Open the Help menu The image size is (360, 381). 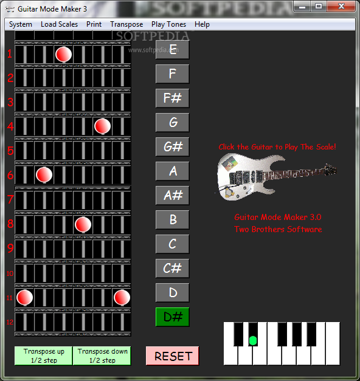(202, 24)
